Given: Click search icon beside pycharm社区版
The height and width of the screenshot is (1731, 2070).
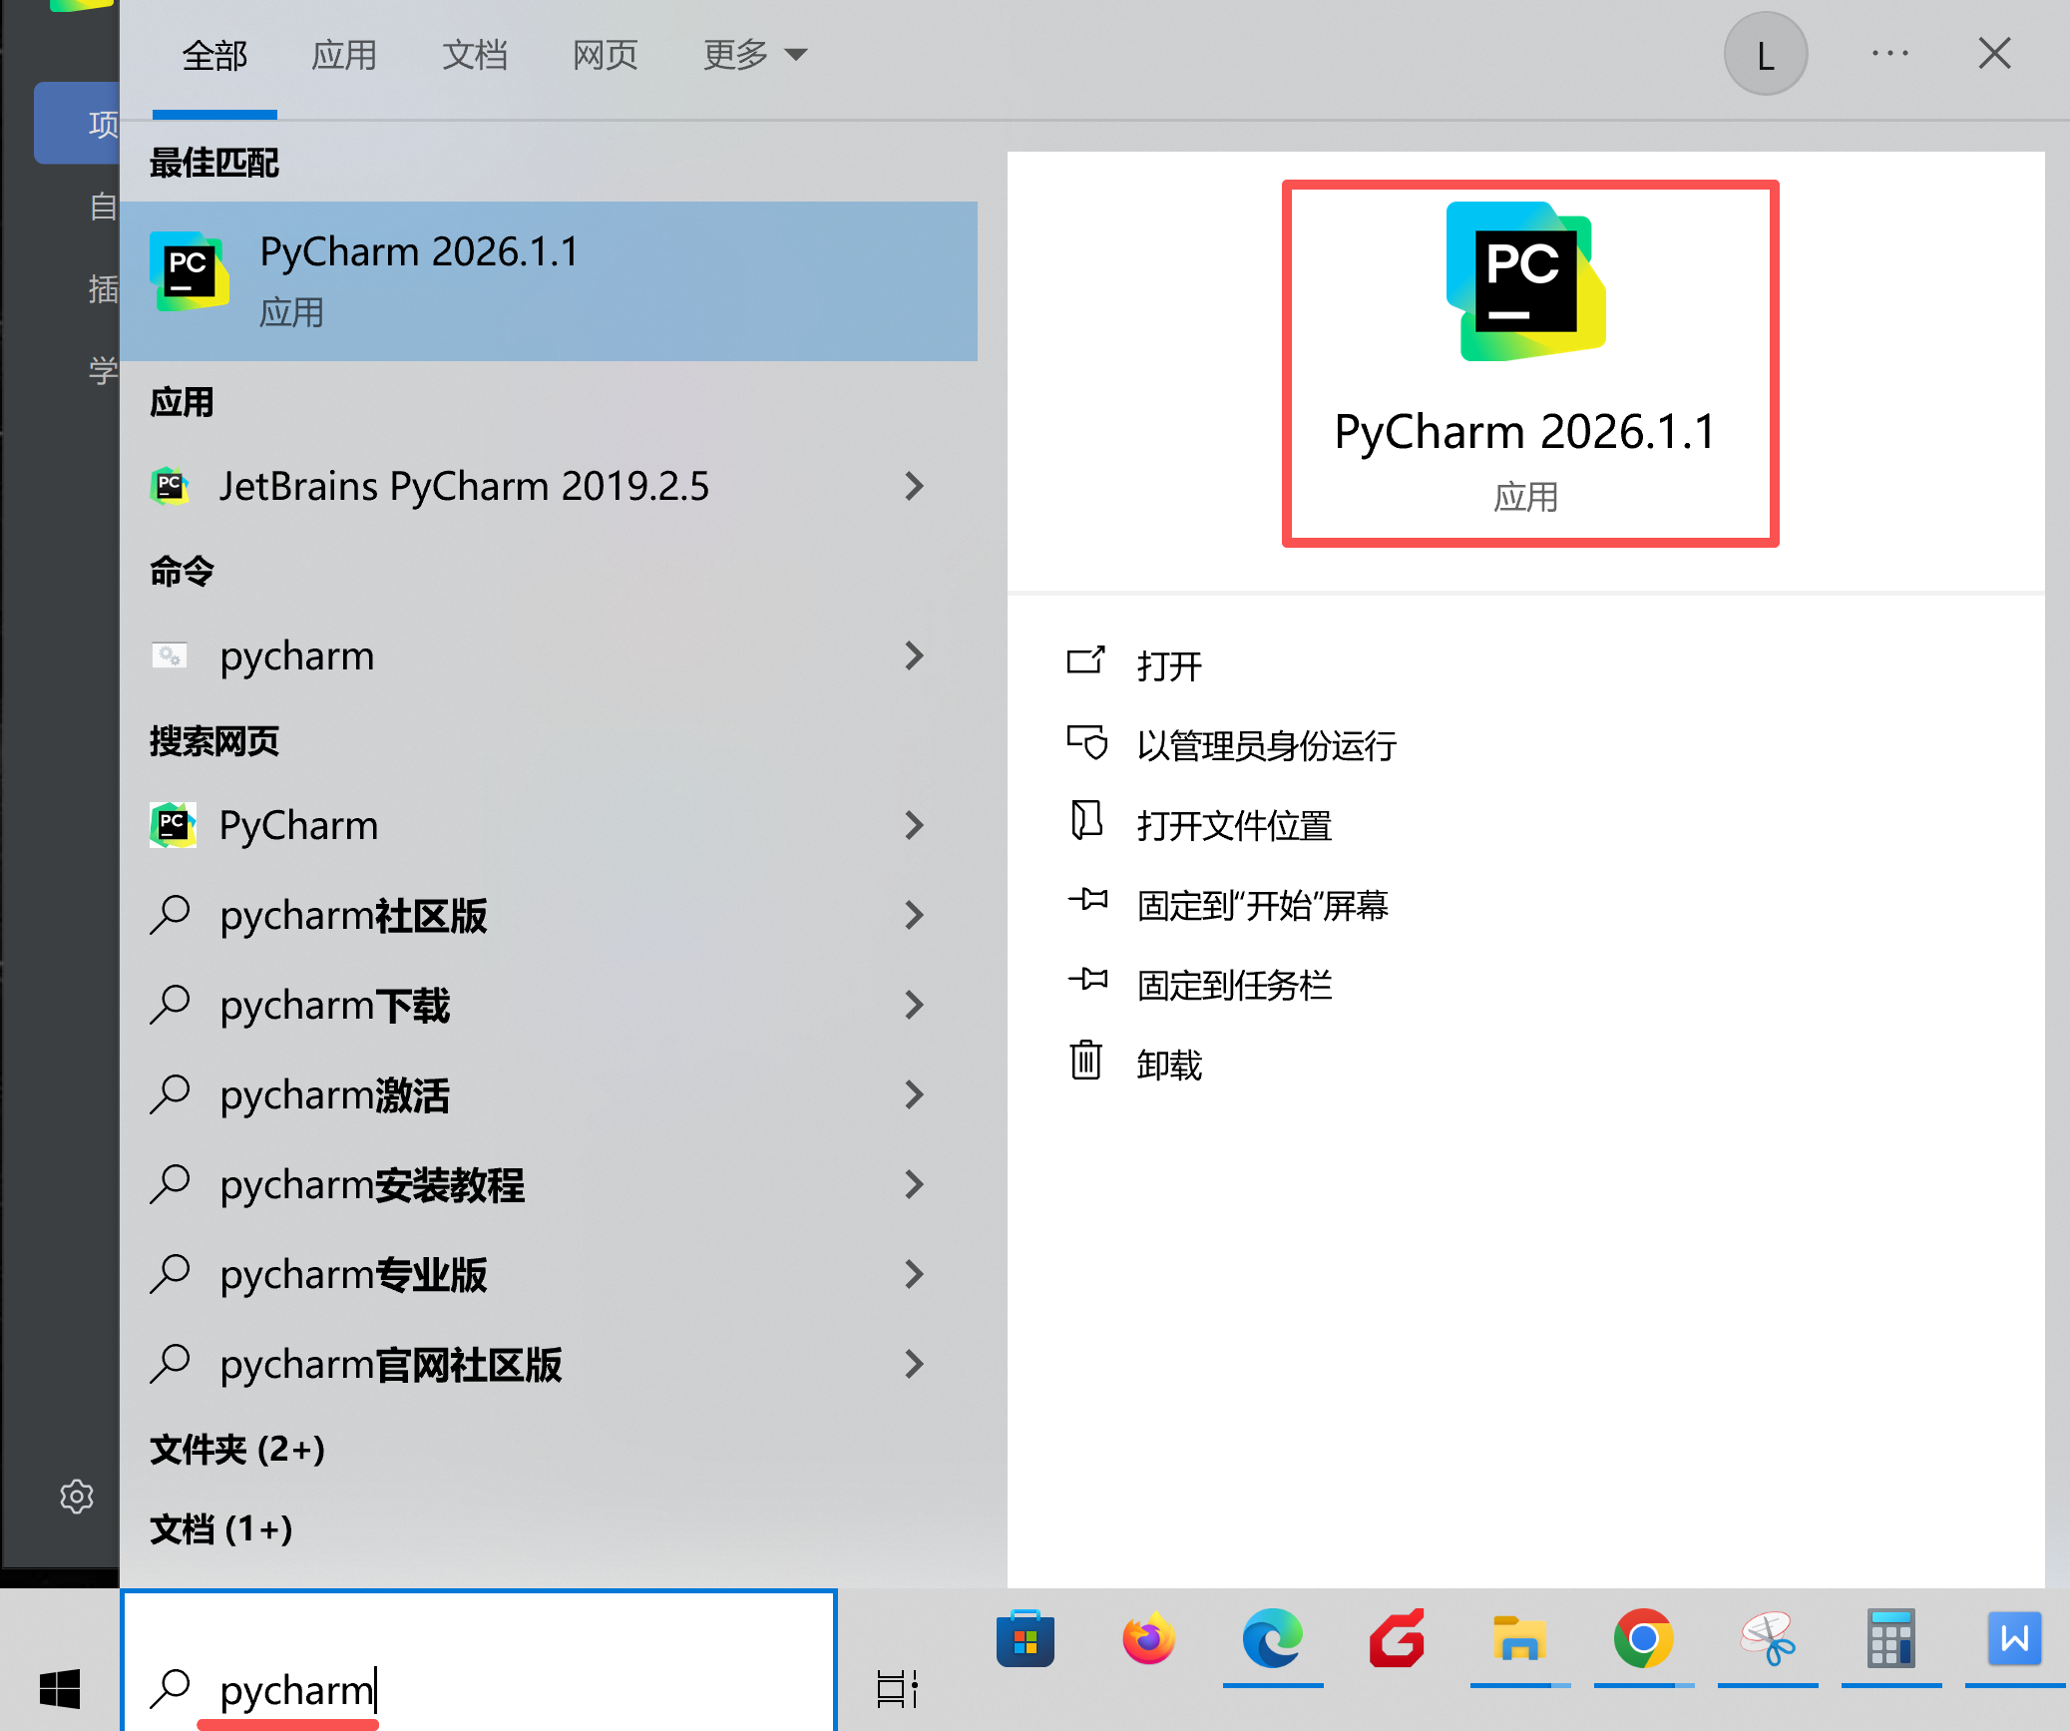Looking at the screenshot, I should tap(171, 915).
